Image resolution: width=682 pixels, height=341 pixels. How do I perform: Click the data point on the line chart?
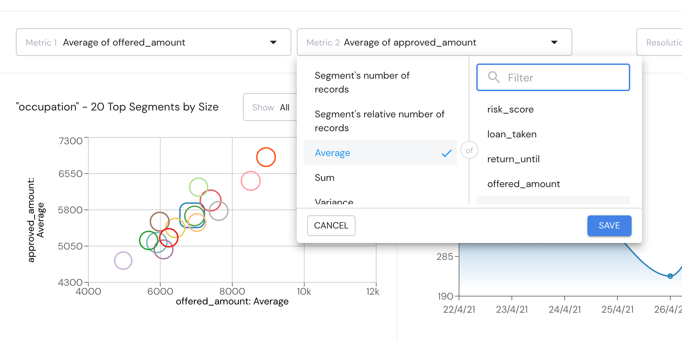(x=670, y=276)
